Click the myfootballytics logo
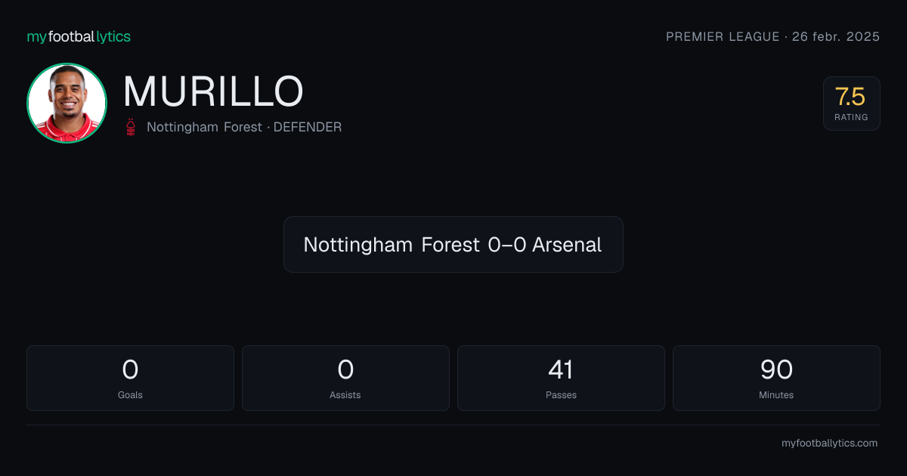 [x=79, y=36]
